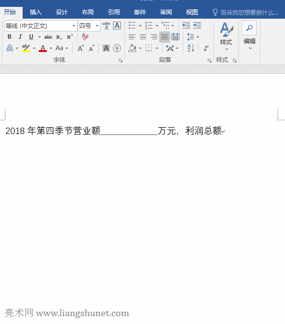Click the Sort A-Z icon
The image size is (285, 324).
coord(191,48)
